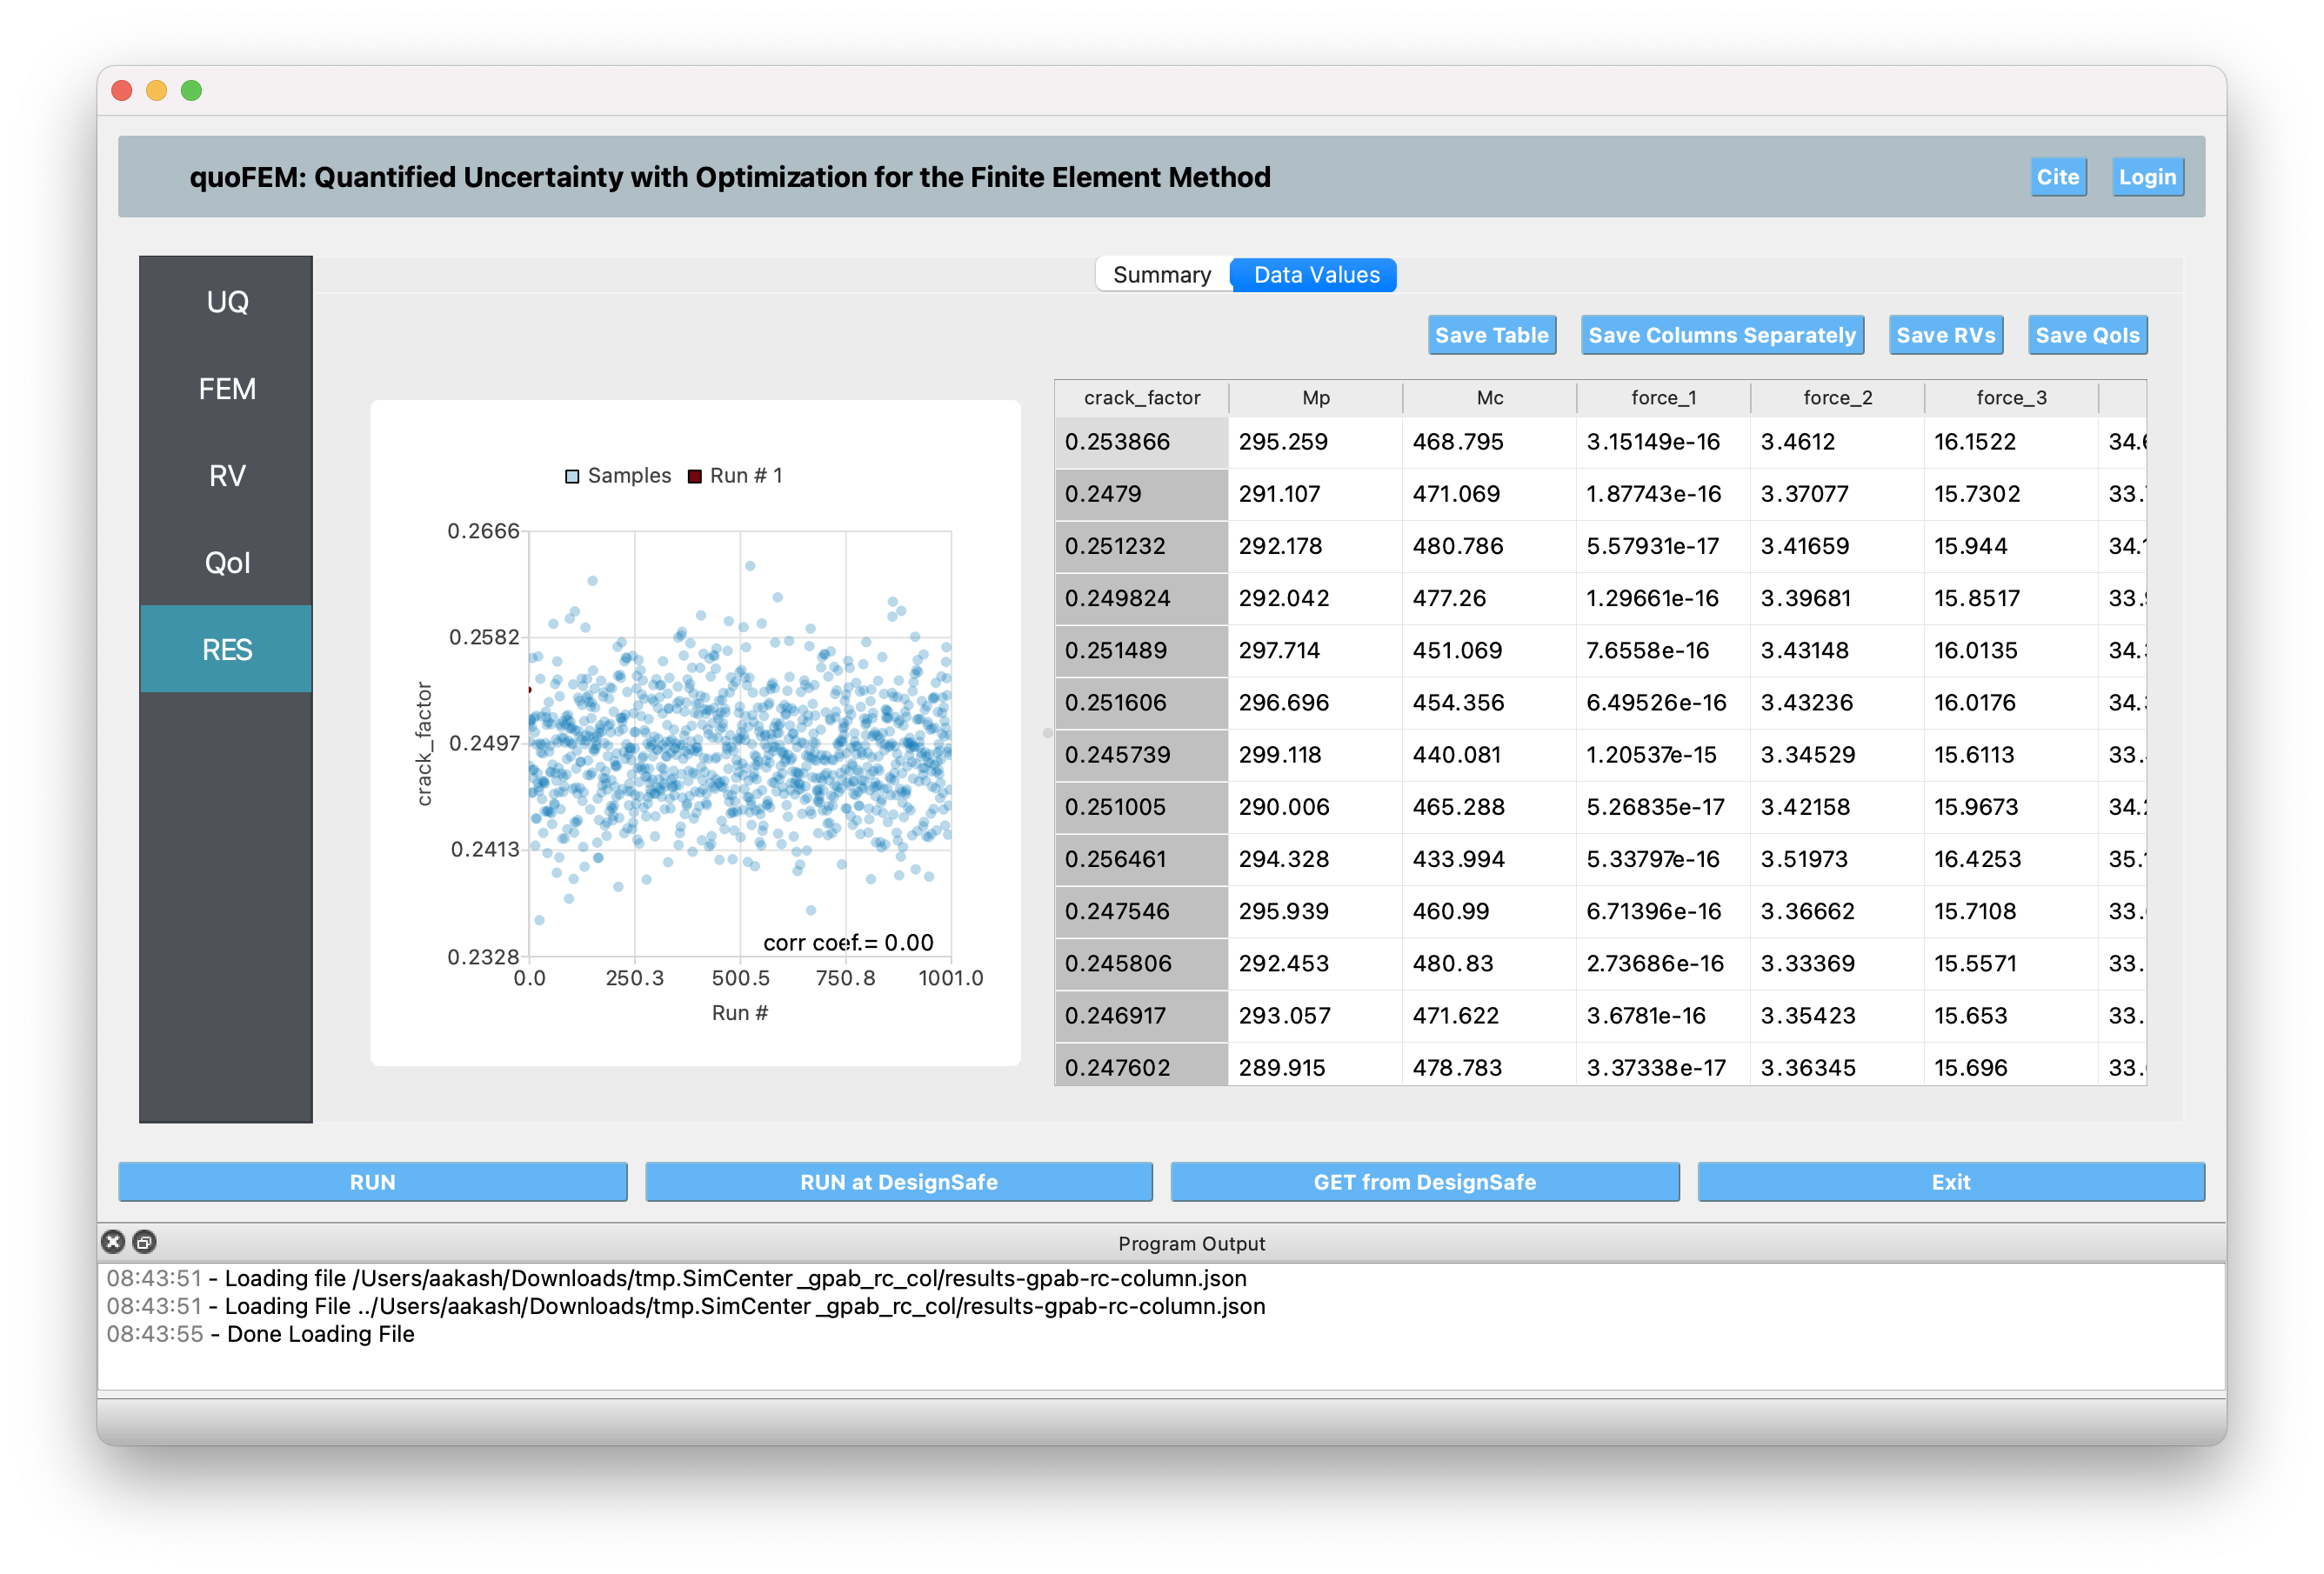
Task: Click the yellow minimize window button
Action: (x=156, y=91)
